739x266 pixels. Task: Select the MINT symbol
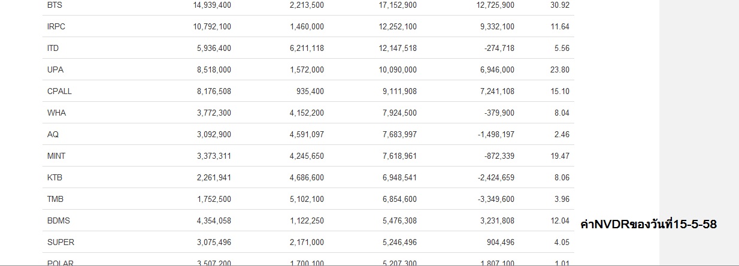click(56, 156)
